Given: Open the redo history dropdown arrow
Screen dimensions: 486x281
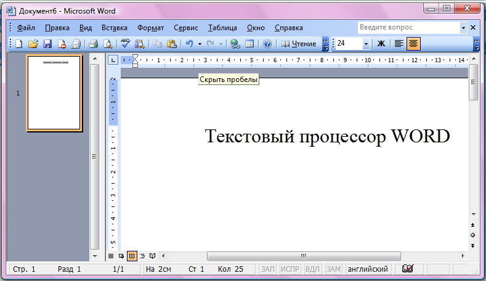Looking at the screenshot, I should (x=221, y=44).
